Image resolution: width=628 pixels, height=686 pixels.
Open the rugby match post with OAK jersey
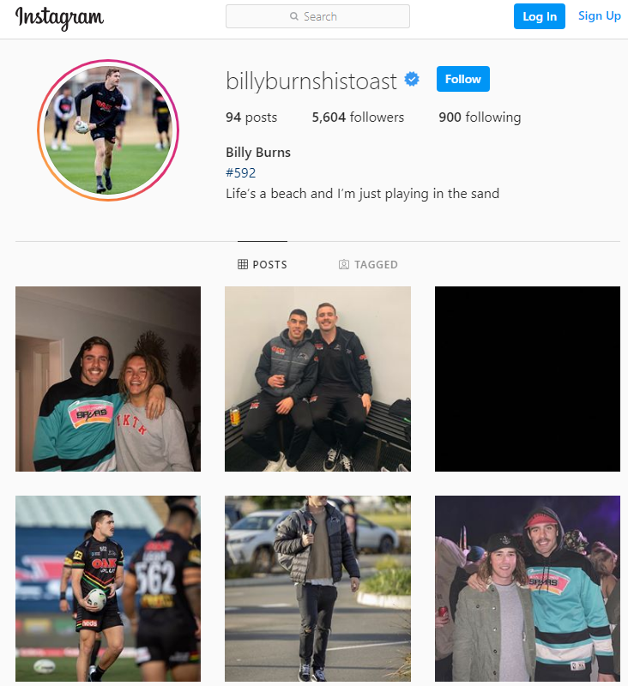coord(108,588)
